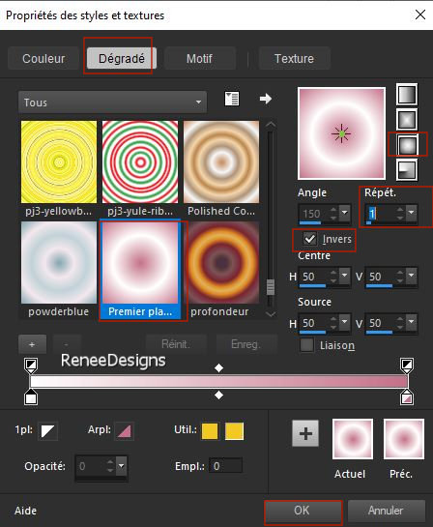This screenshot has height=527, width=433.
Task: Choose the radial gradient style icon
Action: [407, 170]
